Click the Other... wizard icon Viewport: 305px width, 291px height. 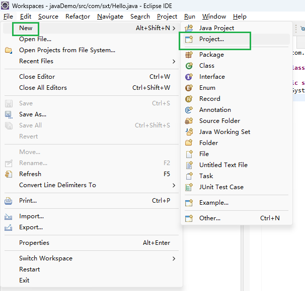(x=189, y=218)
